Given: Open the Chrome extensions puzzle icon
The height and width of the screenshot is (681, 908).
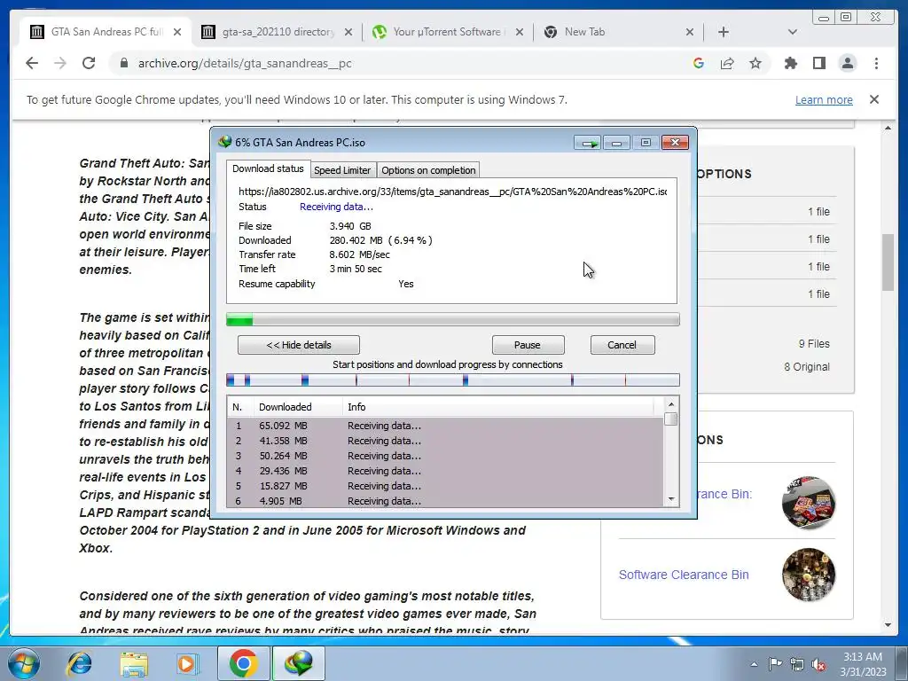Looking at the screenshot, I should click(790, 63).
